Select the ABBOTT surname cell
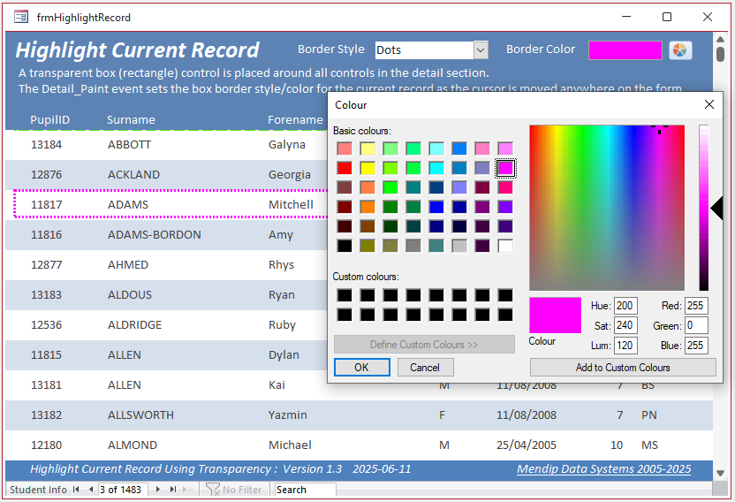The height and width of the screenshot is (502, 735). pyautogui.click(x=129, y=144)
